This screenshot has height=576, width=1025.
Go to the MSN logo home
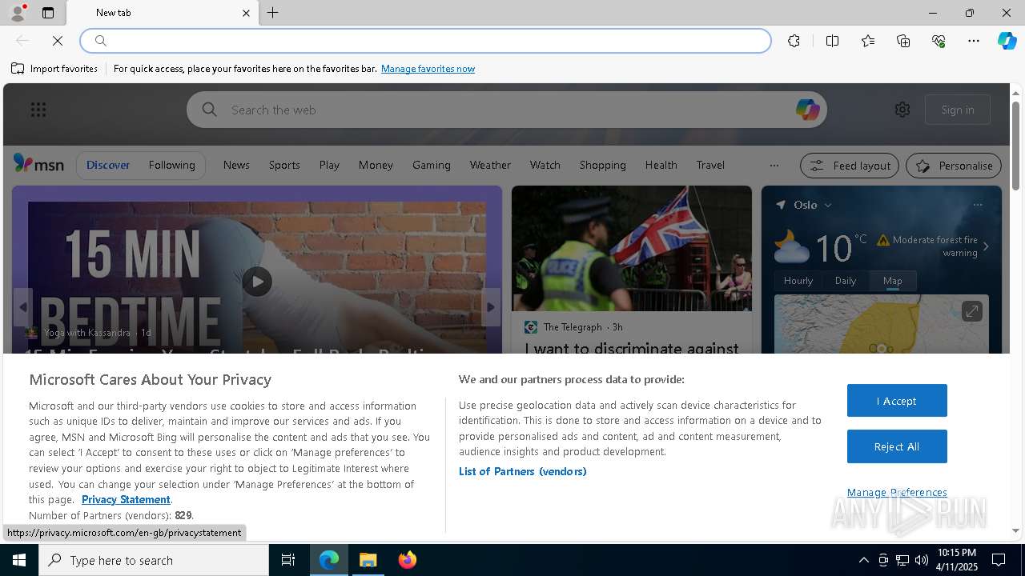38,164
